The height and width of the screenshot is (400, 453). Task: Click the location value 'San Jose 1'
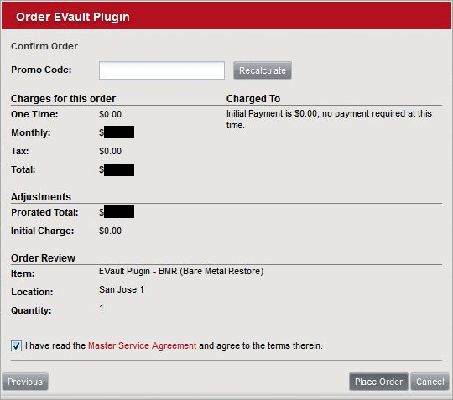122,289
